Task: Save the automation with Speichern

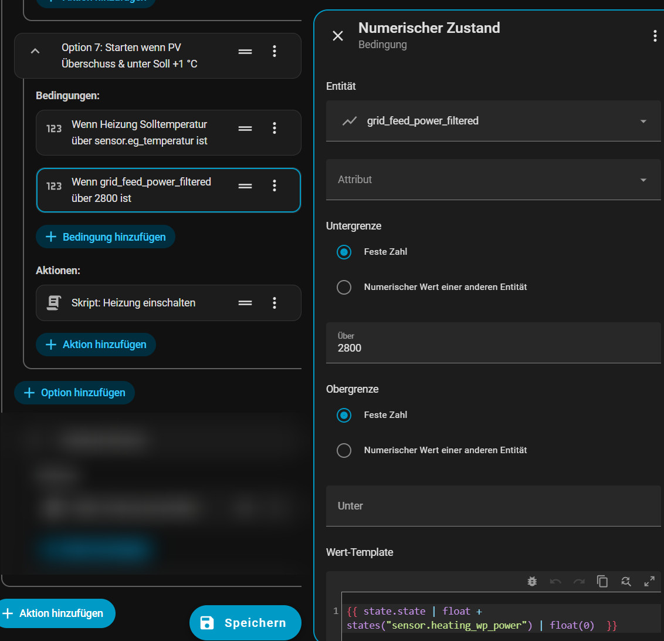Action: point(245,623)
